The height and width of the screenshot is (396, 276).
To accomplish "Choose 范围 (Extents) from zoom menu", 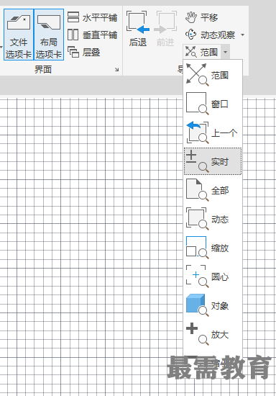I will pyautogui.click(x=213, y=74).
